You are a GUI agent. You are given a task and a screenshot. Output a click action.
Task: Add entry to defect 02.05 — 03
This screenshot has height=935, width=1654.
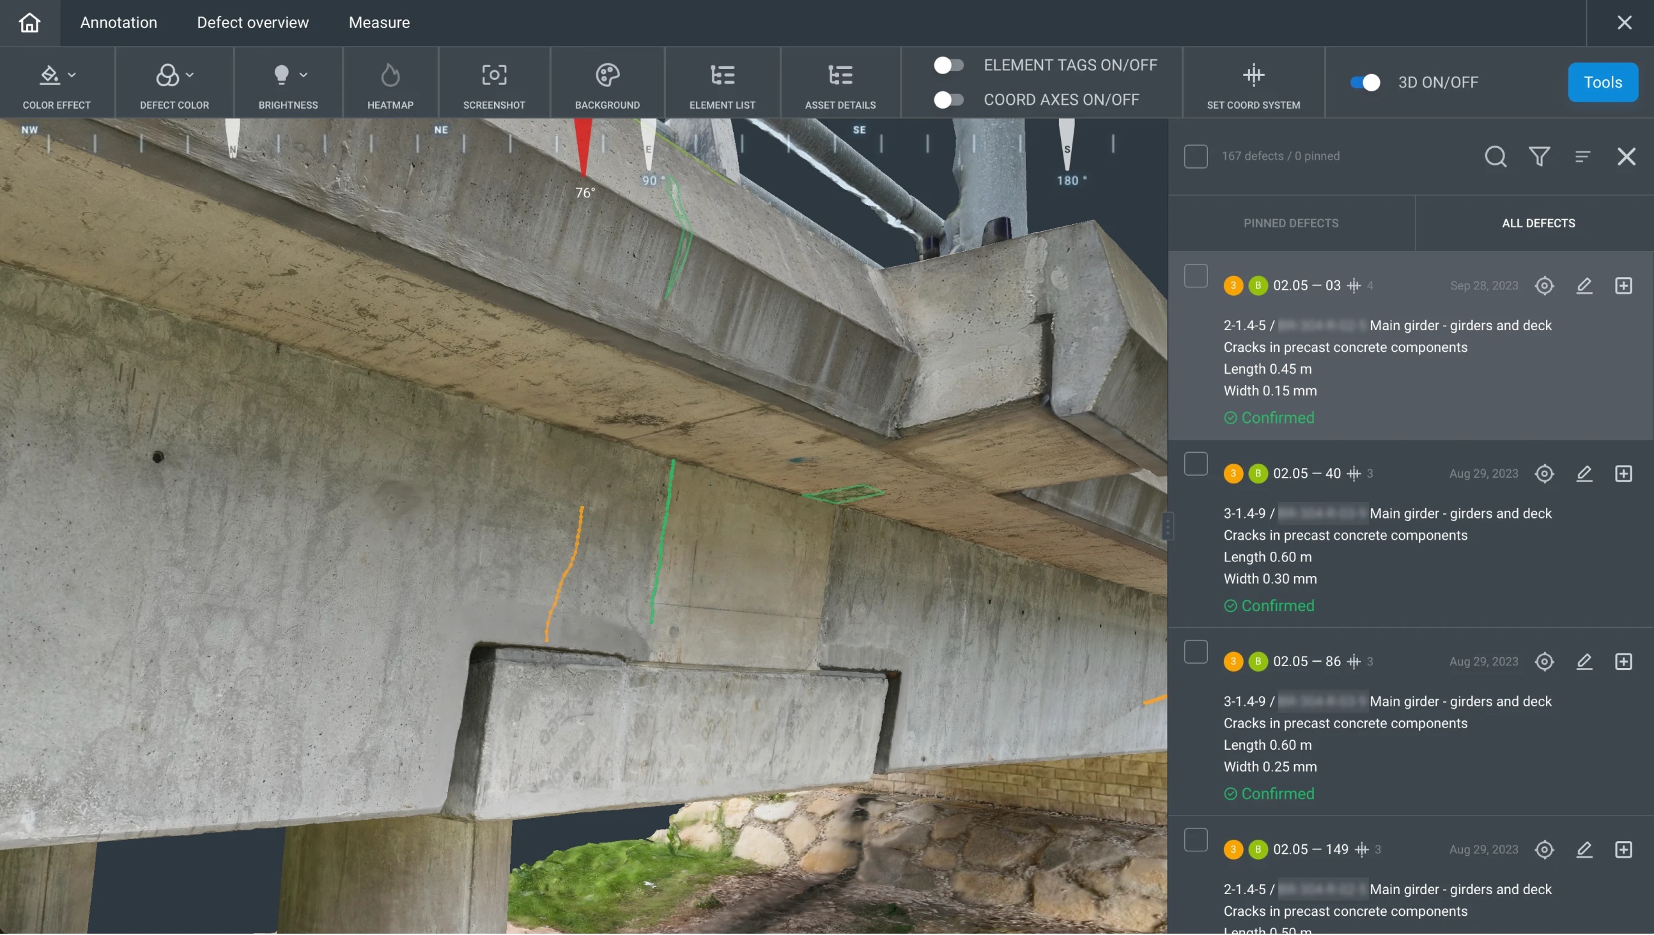pos(1623,285)
